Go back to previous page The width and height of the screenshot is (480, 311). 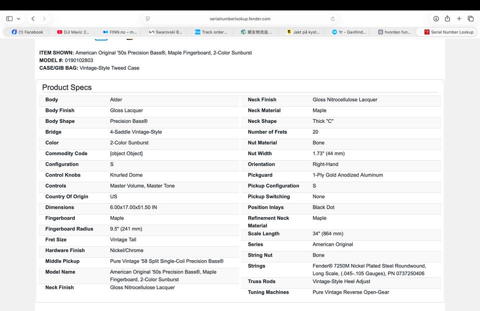click(33, 18)
